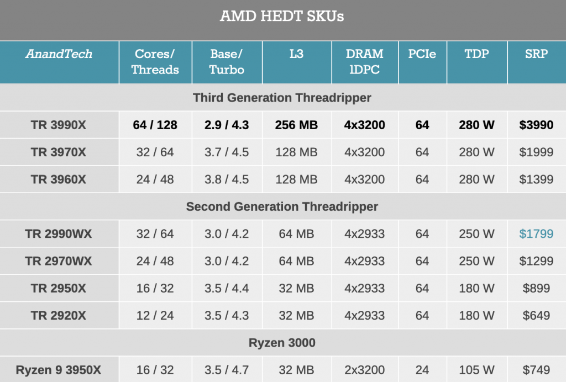
Task: Click the TR 3970X row label
Action: tap(59, 152)
